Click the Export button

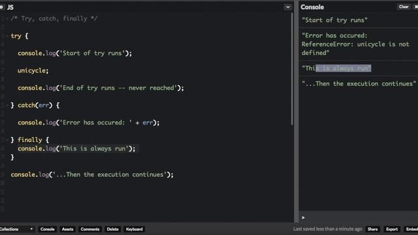click(x=392, y=229)
